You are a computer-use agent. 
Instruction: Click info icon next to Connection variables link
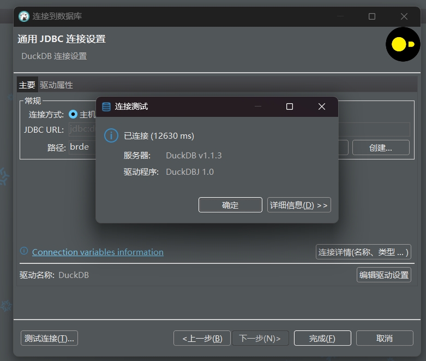24,251
